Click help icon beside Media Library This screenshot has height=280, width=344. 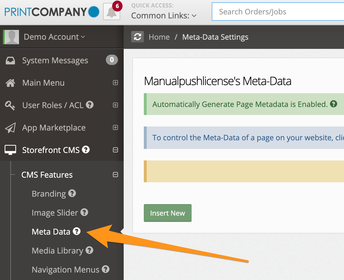tap(89, 250)
